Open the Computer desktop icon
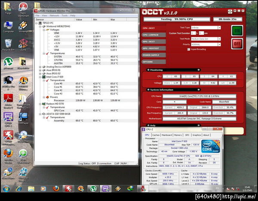 (8, 27)
